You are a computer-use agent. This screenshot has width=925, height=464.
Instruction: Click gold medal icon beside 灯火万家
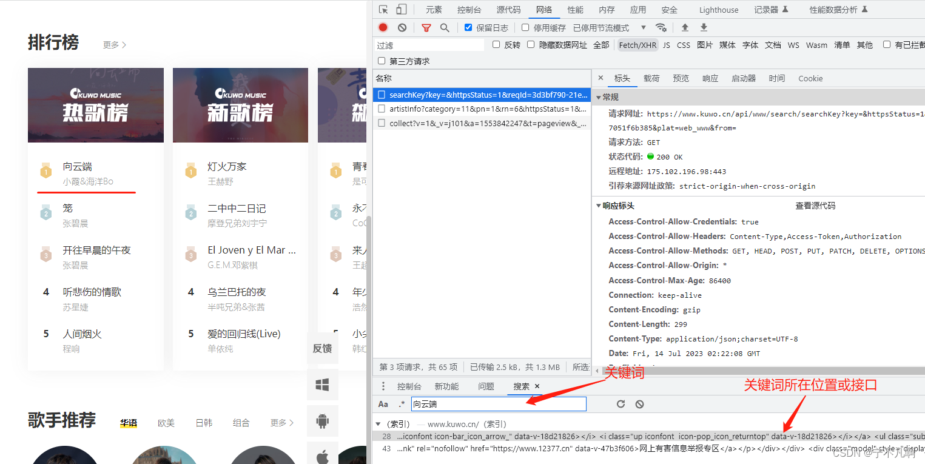coord(191,171)
